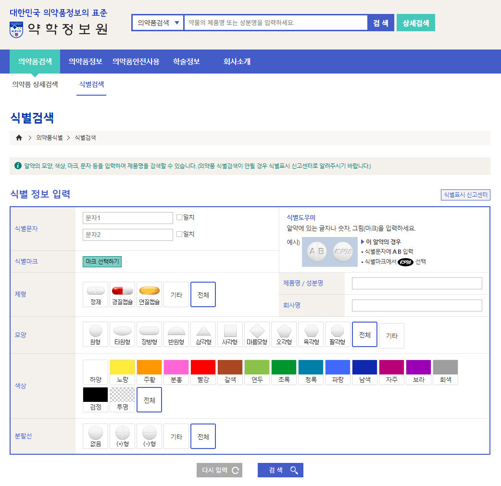Select the 정제 (tablet) dosage form icon
Image resolution: width=501 pixels, height=486 pixels.
[95, 293]
